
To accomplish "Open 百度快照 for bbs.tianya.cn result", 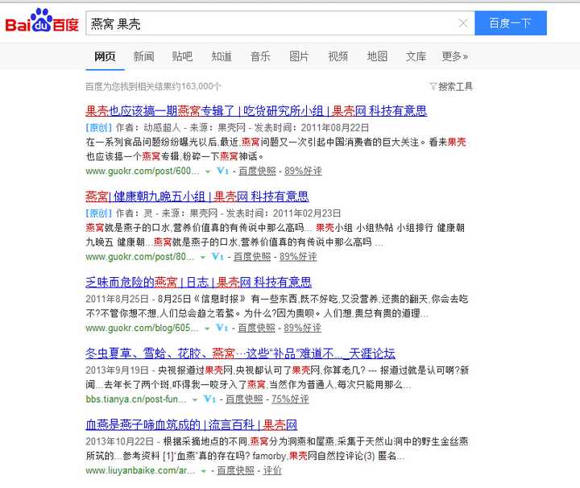I will point(244,399).
